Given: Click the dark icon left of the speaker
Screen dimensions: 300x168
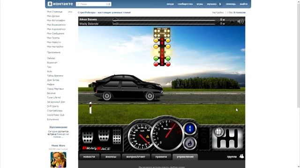Looking at the screenshot, I should pos(232,22).
